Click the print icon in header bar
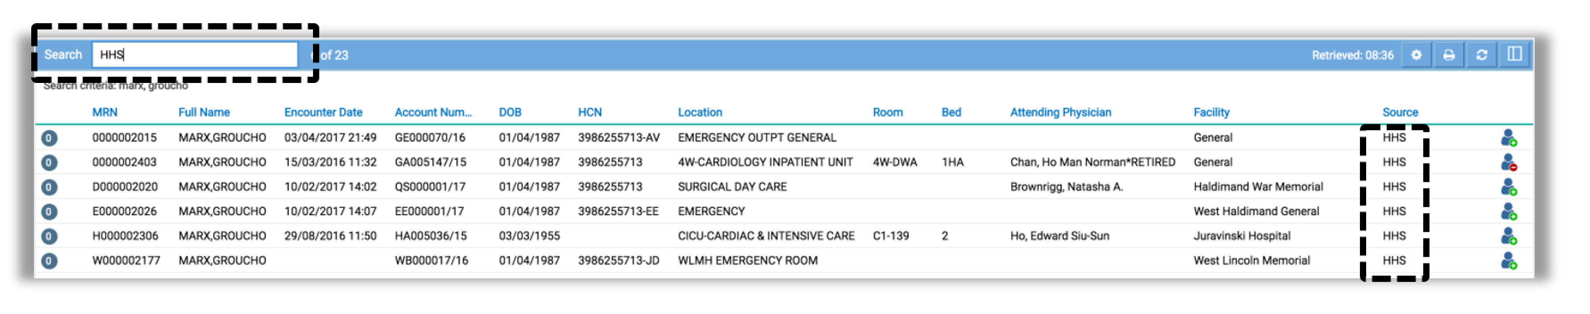The height and width of the screenshot is (314, 1590). tap(1449, 55)
